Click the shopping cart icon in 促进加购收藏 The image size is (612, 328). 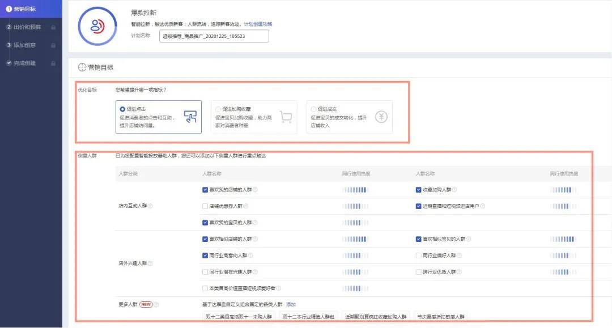[286, 117]
